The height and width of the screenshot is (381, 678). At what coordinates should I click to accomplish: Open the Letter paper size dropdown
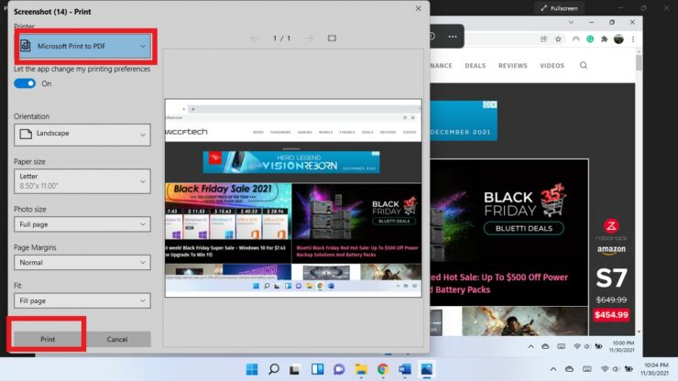[x=82, y=180]
